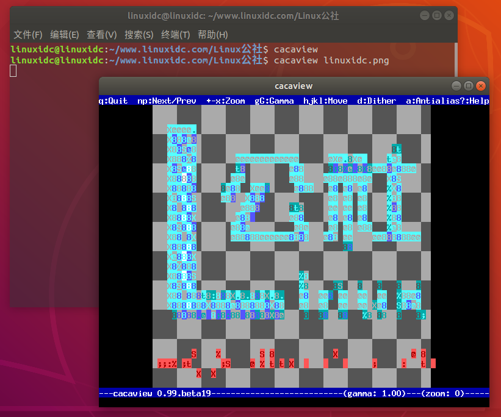This screenshot has width=501, height=417.
Task: Maximize the cacaview window
Action: [x=469, y=85]
